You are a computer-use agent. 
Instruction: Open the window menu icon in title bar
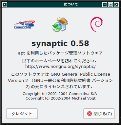(x=5, y=5)
